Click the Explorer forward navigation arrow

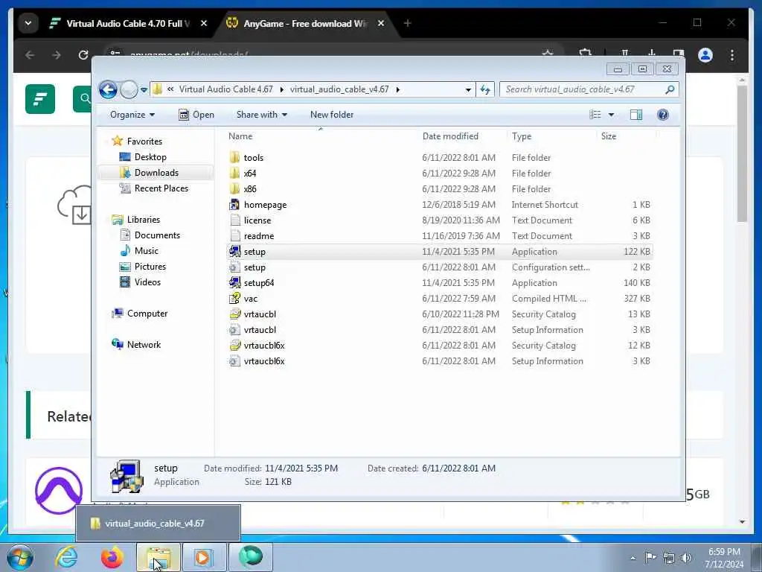pyautogui.click(x=129, y=89)
